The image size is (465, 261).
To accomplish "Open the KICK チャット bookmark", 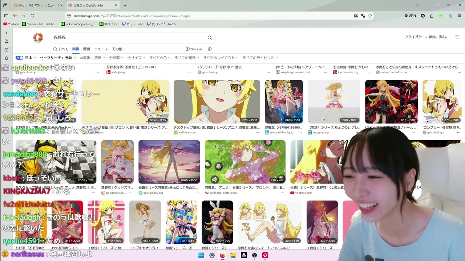I will pos(109,24).
